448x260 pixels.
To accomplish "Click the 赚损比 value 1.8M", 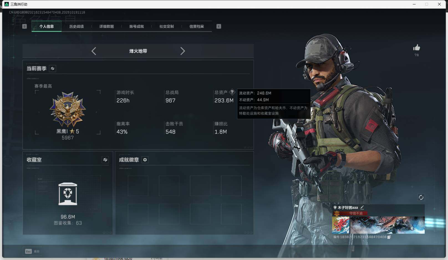I will coord(221,132).
